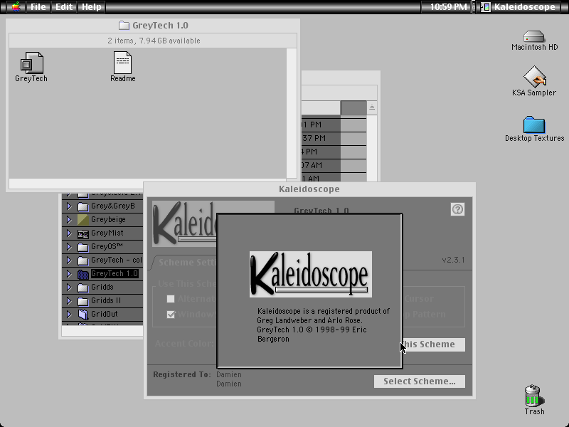Viewport: 569px width, 427px height.
Task: Click the Kaleidoscope help question mark icon
Action: (457, 209)
